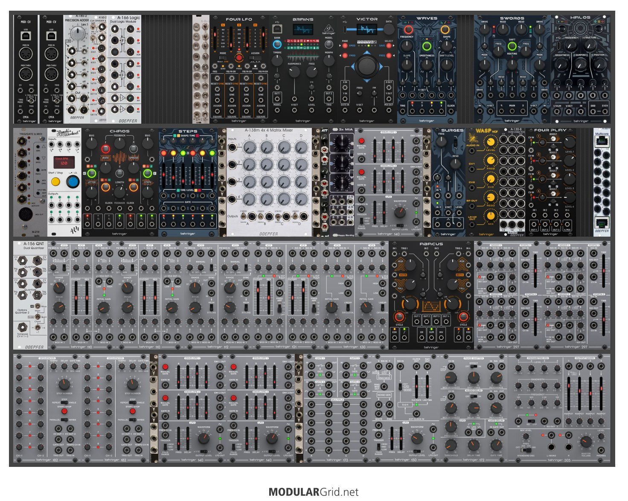Click the RESO knob on Surges

(456, 165)
